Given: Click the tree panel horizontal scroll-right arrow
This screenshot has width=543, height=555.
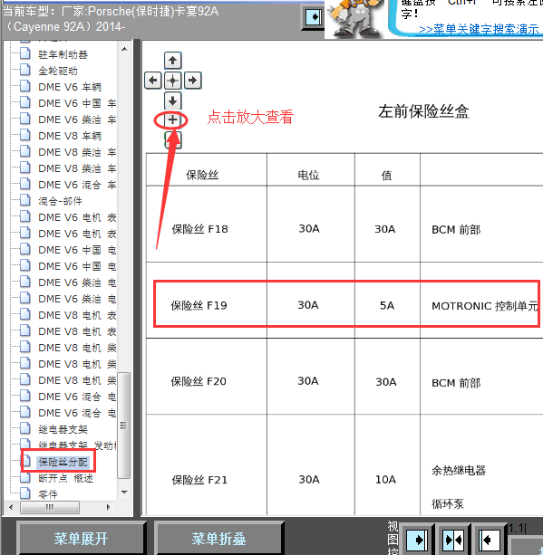Looking at the screenshot, I should point(109,507).
